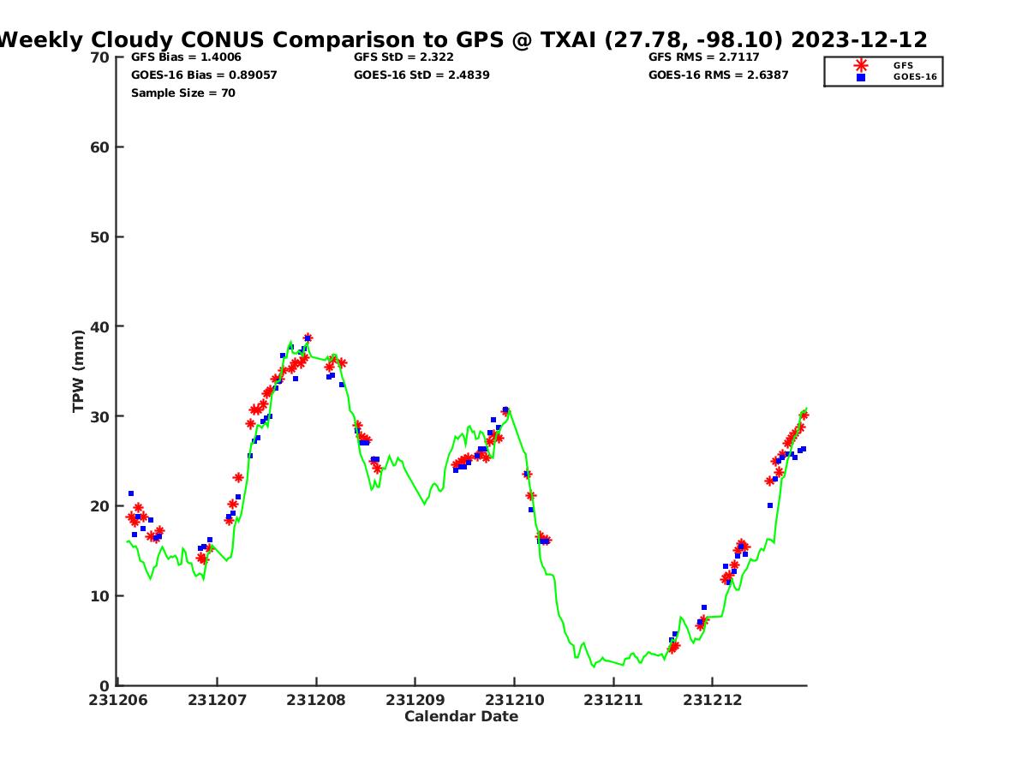Click the GFS StD = 2.322 value

tap(403, 57)
